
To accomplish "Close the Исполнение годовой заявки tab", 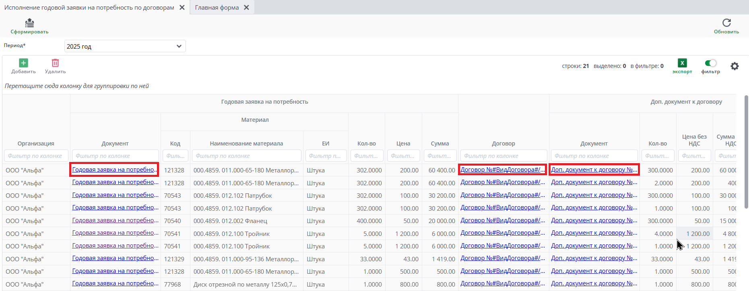I will [182, 8].
